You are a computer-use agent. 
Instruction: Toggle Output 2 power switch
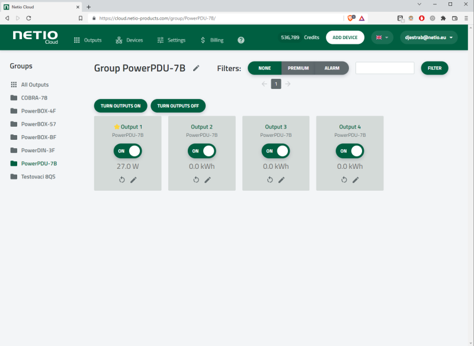202,151
